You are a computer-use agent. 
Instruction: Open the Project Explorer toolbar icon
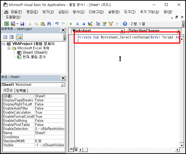tap(98, 24)
